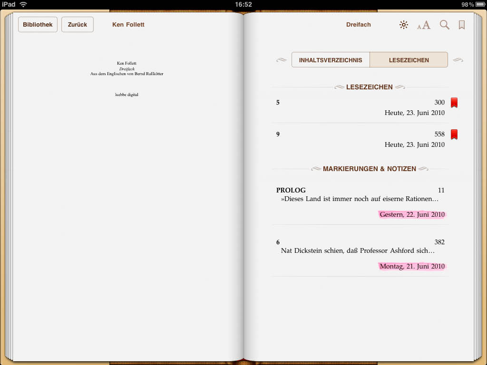Viewport: 487px width, 365px height.
Task: Tap the luebbe digital publisher text
Action: [127, 95]
